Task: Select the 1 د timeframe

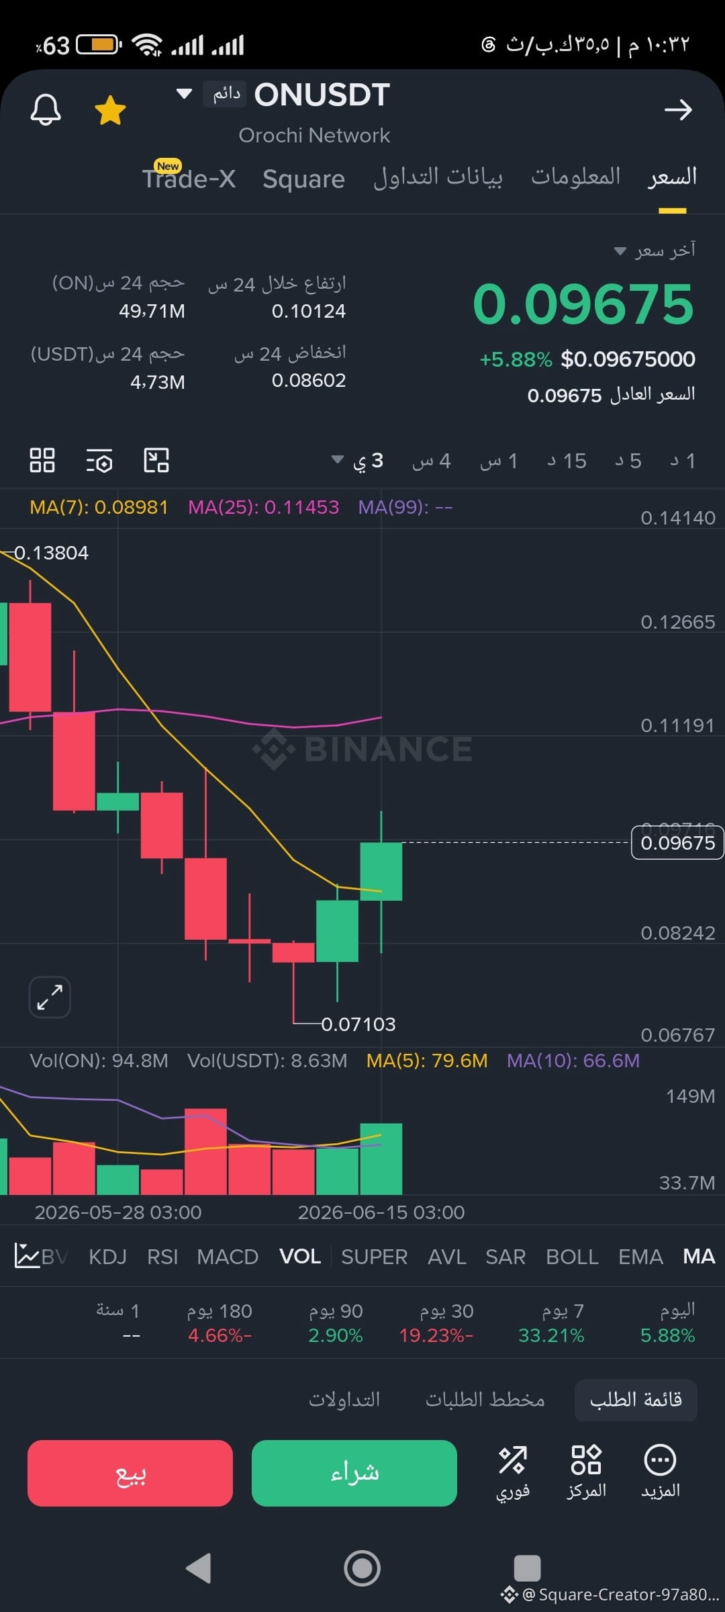Action: [x=682, y=461]
